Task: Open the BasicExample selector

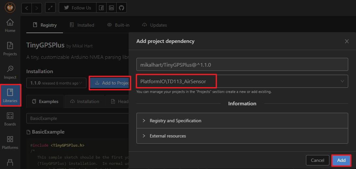Action: 78,118
